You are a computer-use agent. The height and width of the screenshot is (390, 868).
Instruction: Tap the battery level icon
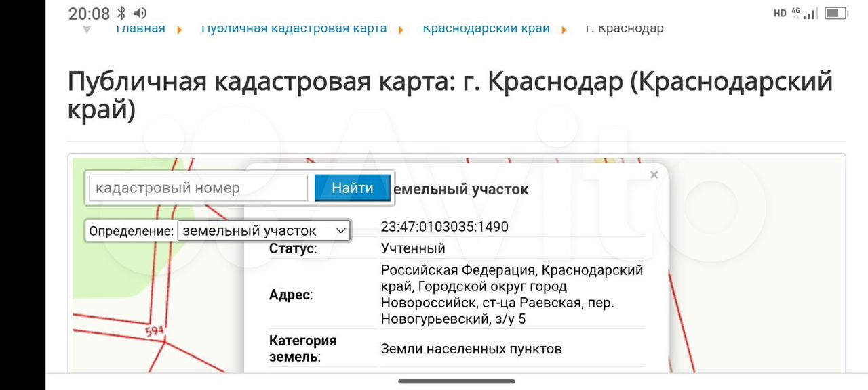[x=836, y=13]
